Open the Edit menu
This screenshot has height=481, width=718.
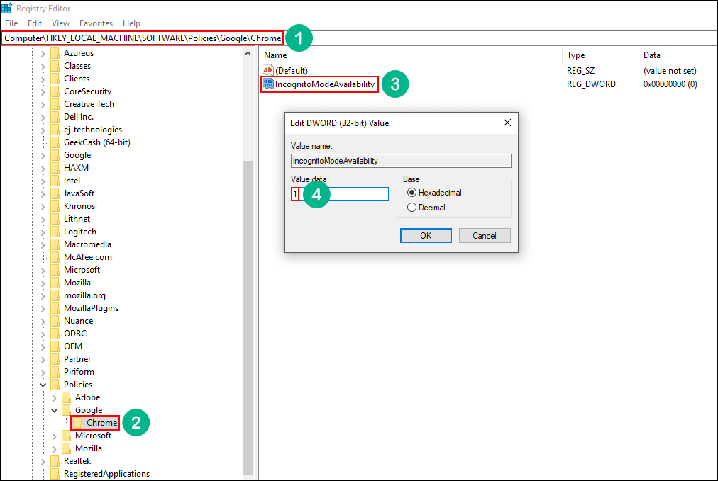(34, 23)
